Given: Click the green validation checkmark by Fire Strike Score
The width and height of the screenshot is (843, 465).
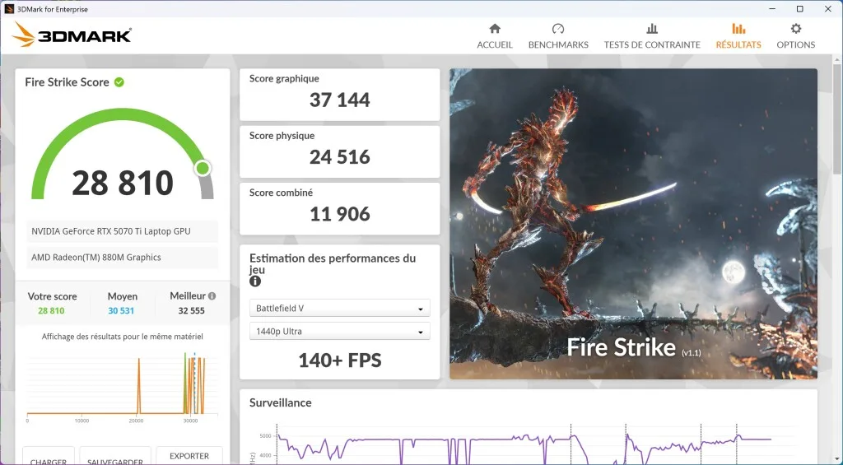Looking at the screenshot, I should 119,82.
